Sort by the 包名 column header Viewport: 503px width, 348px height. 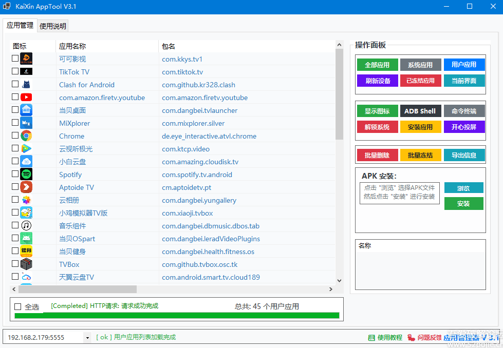pyautogui.click(x=247, y=46)
